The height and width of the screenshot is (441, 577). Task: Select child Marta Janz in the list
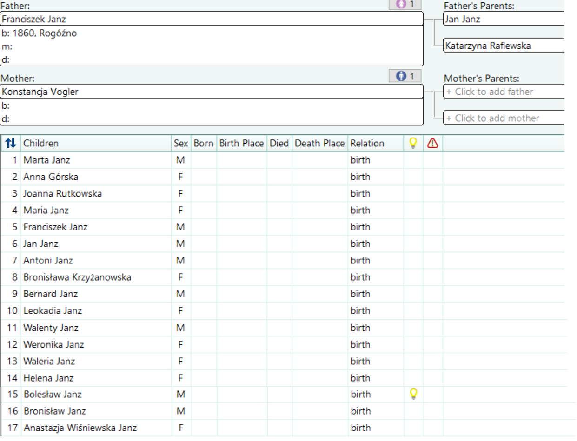46,160
